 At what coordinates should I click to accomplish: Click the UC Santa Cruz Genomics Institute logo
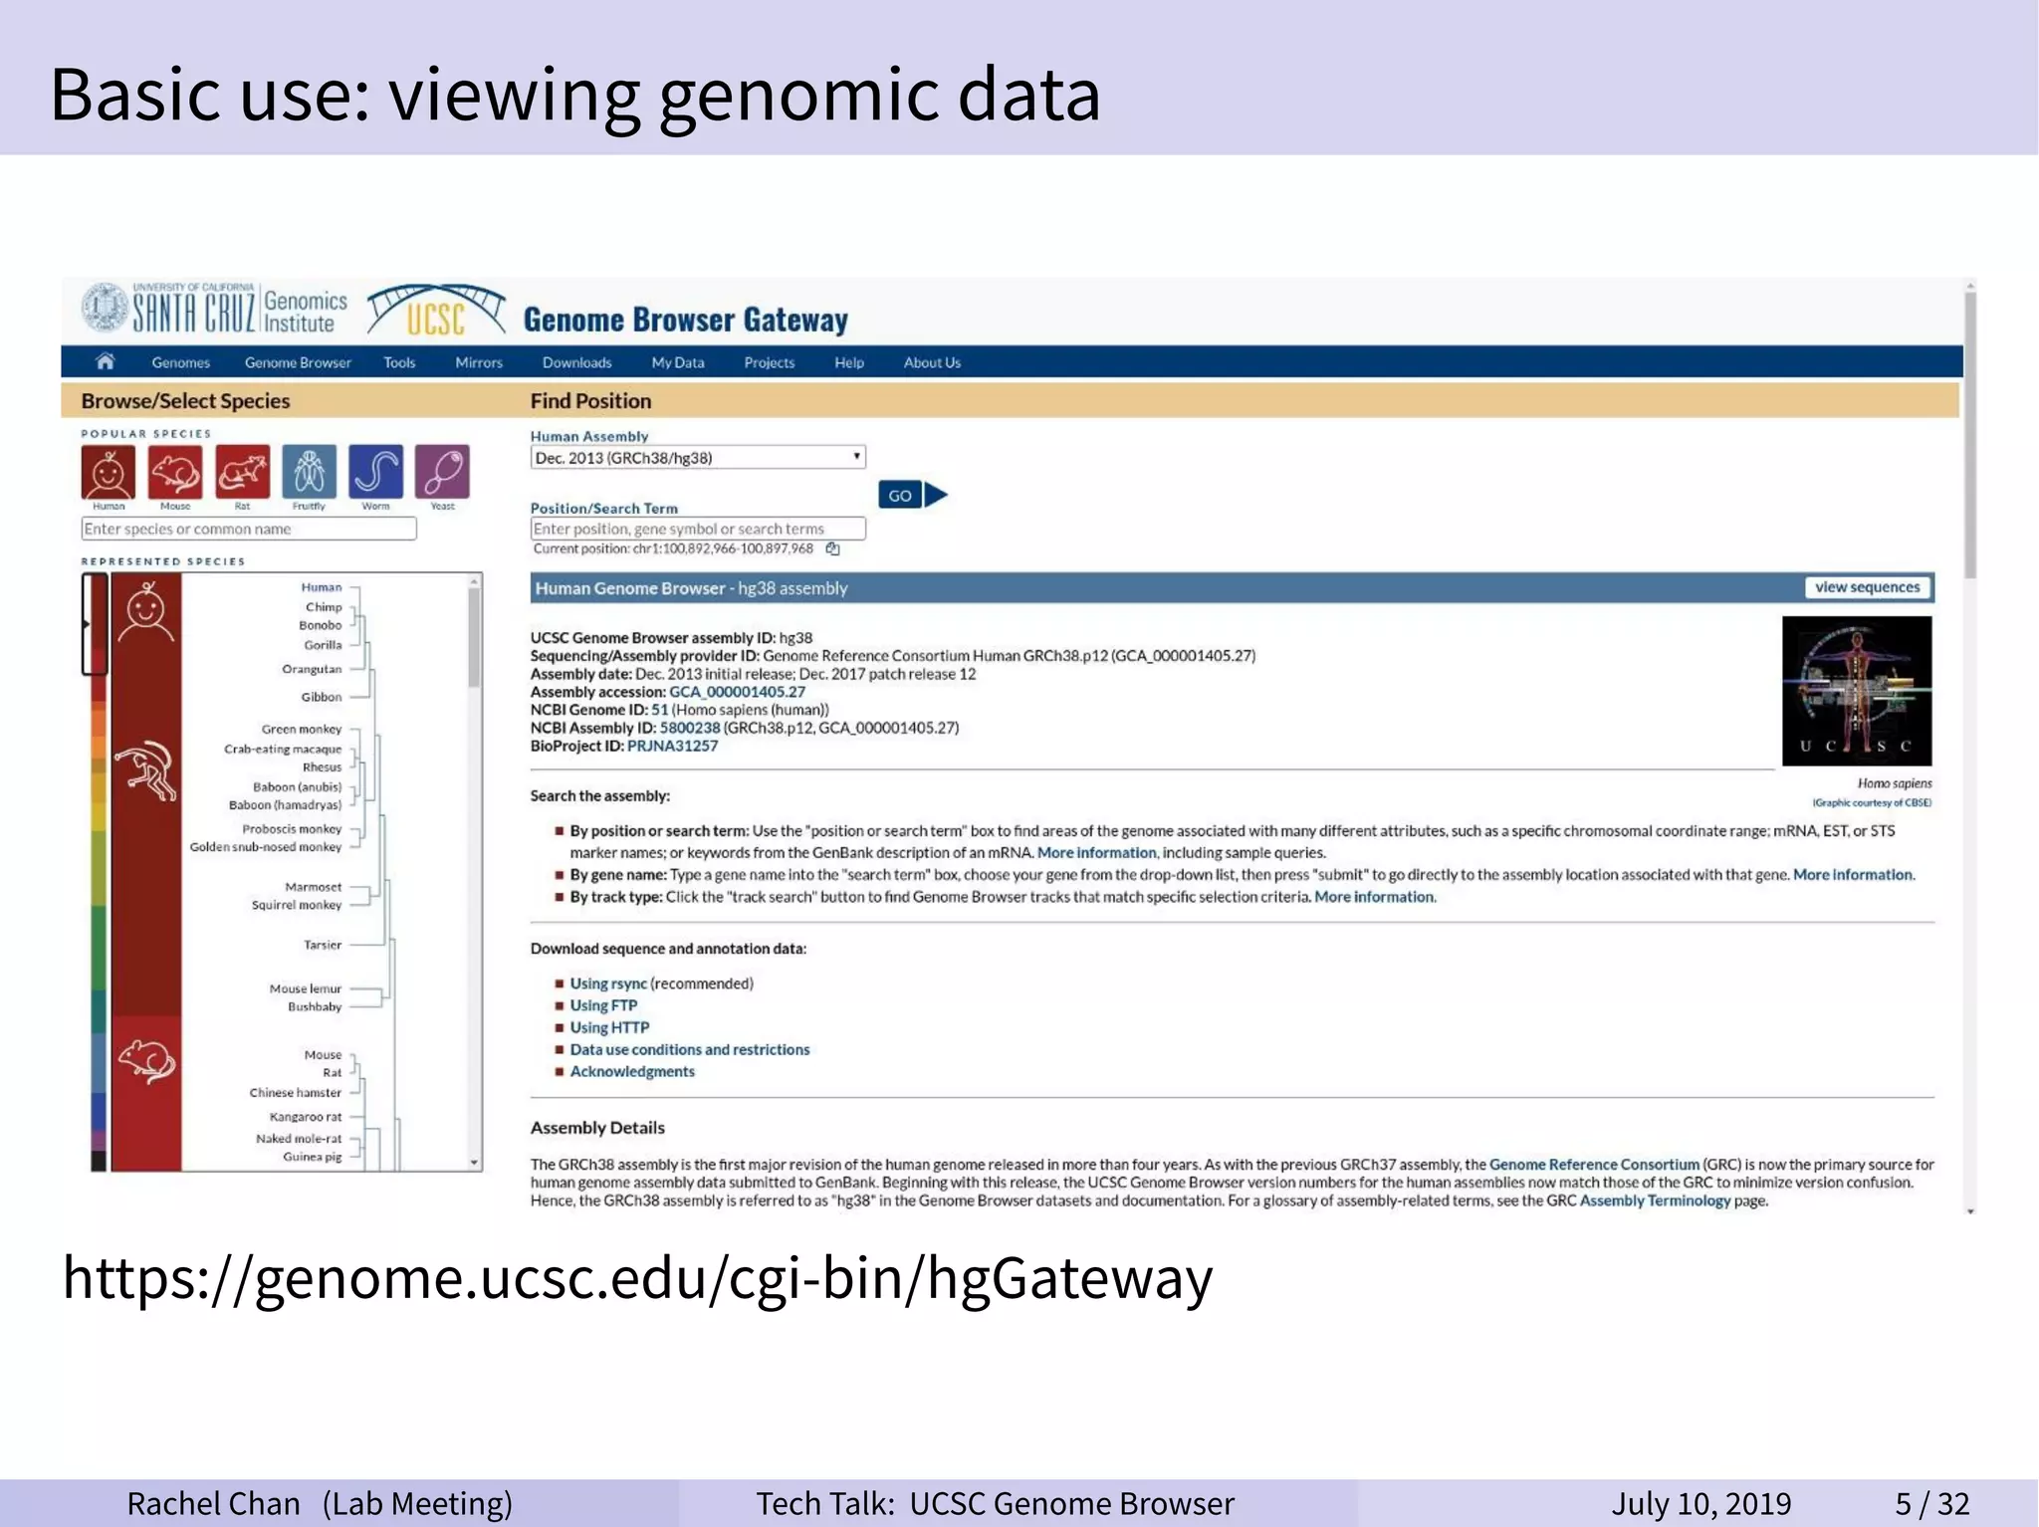click(x=214, y=309)
